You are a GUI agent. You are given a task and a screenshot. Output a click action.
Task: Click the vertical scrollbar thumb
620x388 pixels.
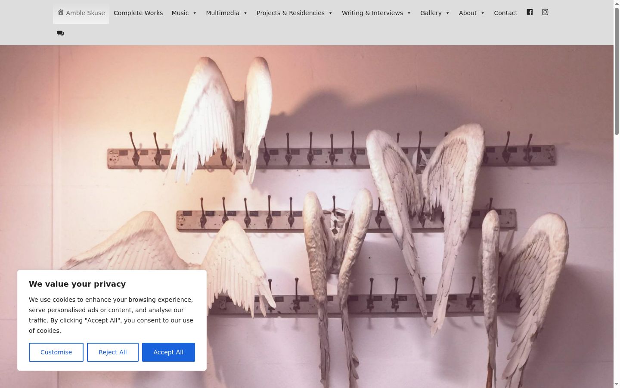[617, 71]
